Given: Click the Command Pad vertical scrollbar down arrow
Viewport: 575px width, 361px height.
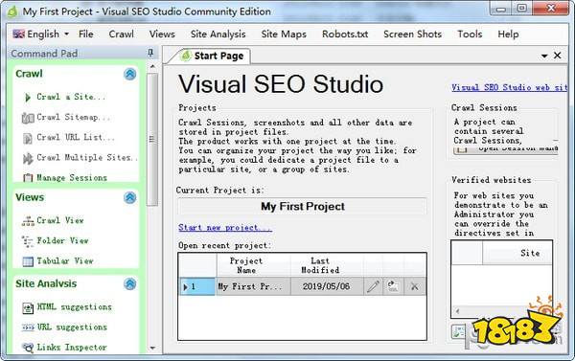Looking at the screenshot, I should (x=152, y=348).
